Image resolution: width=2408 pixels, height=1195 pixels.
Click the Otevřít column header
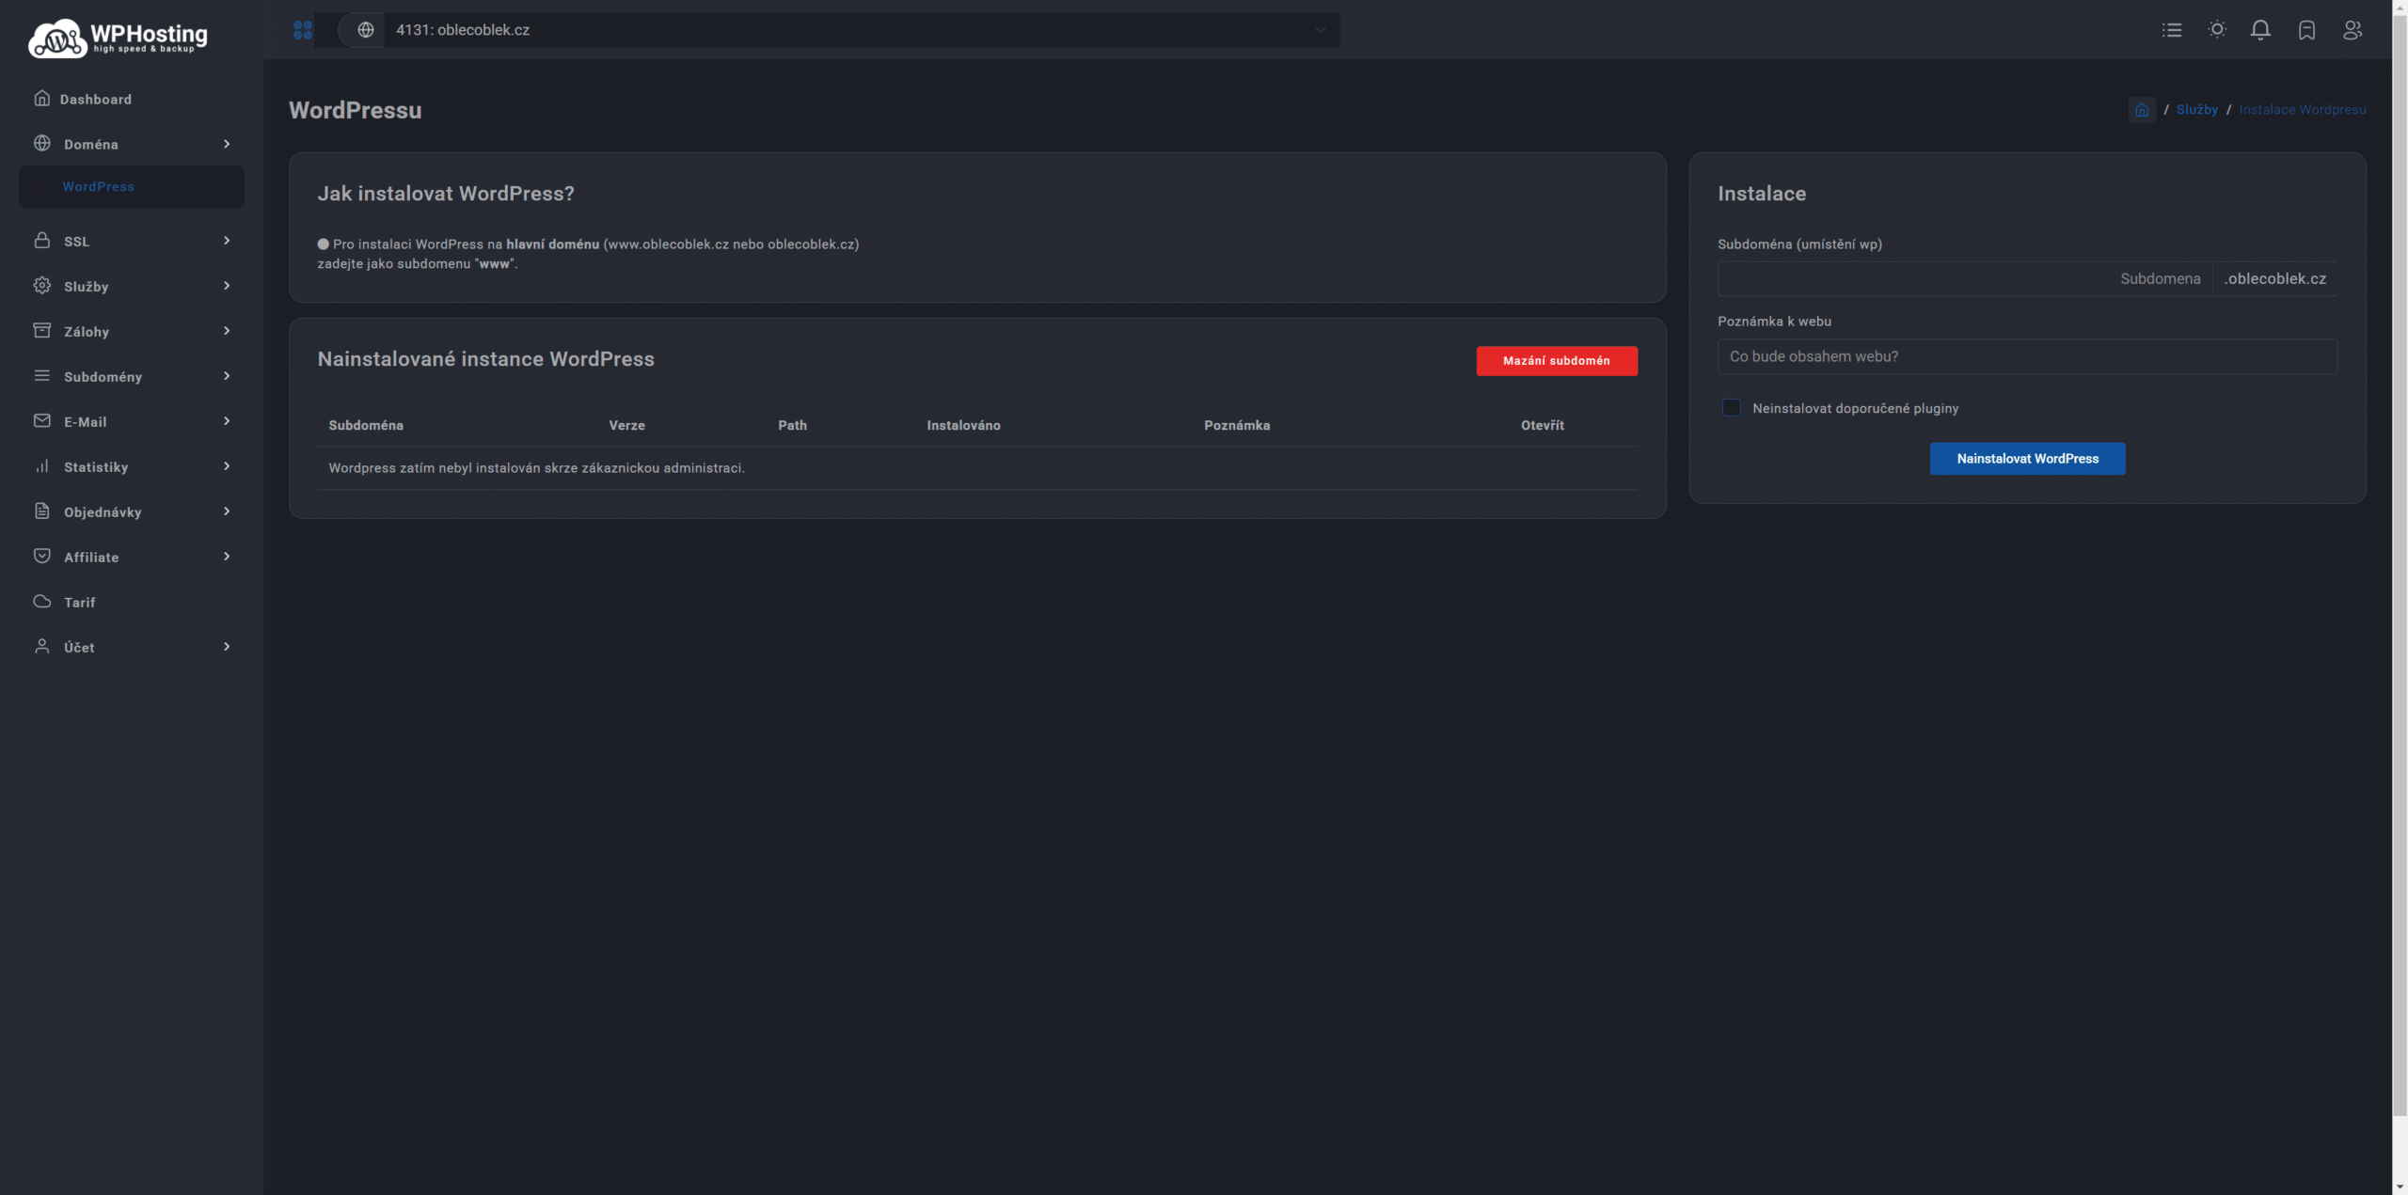tap(1542, 426)
